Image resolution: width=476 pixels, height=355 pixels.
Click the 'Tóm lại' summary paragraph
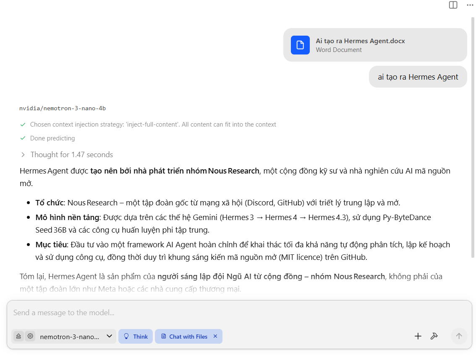tap(231, 283)
